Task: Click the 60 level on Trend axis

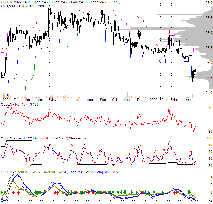Action: point(210,152)
